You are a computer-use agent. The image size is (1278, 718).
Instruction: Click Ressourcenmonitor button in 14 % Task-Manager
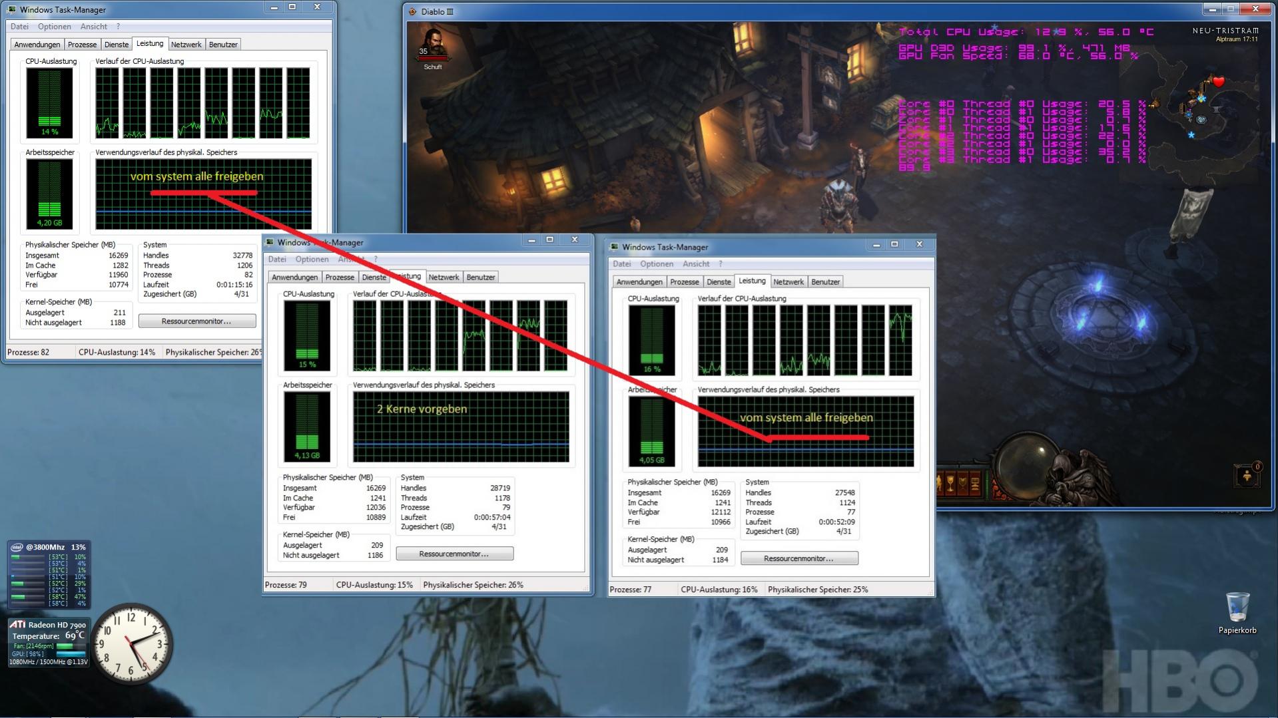point(197,321)
